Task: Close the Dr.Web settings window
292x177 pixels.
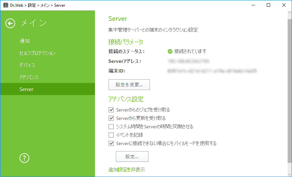Action: 284,5
